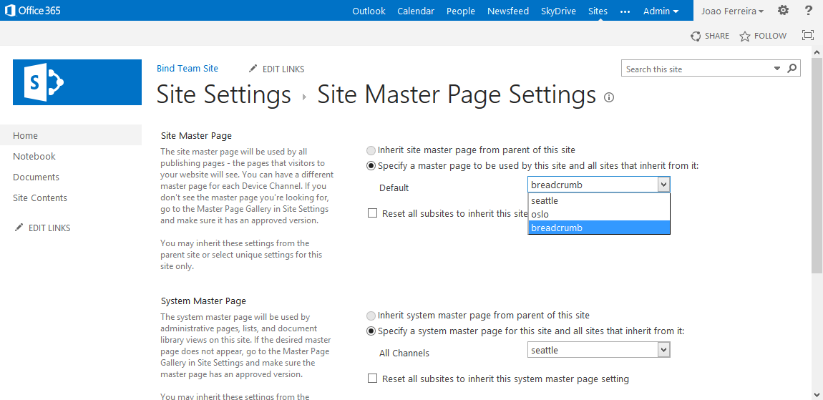Open SkyDrive from the top bar
Viewport: 823px width, 400px height.
[558, 11]
